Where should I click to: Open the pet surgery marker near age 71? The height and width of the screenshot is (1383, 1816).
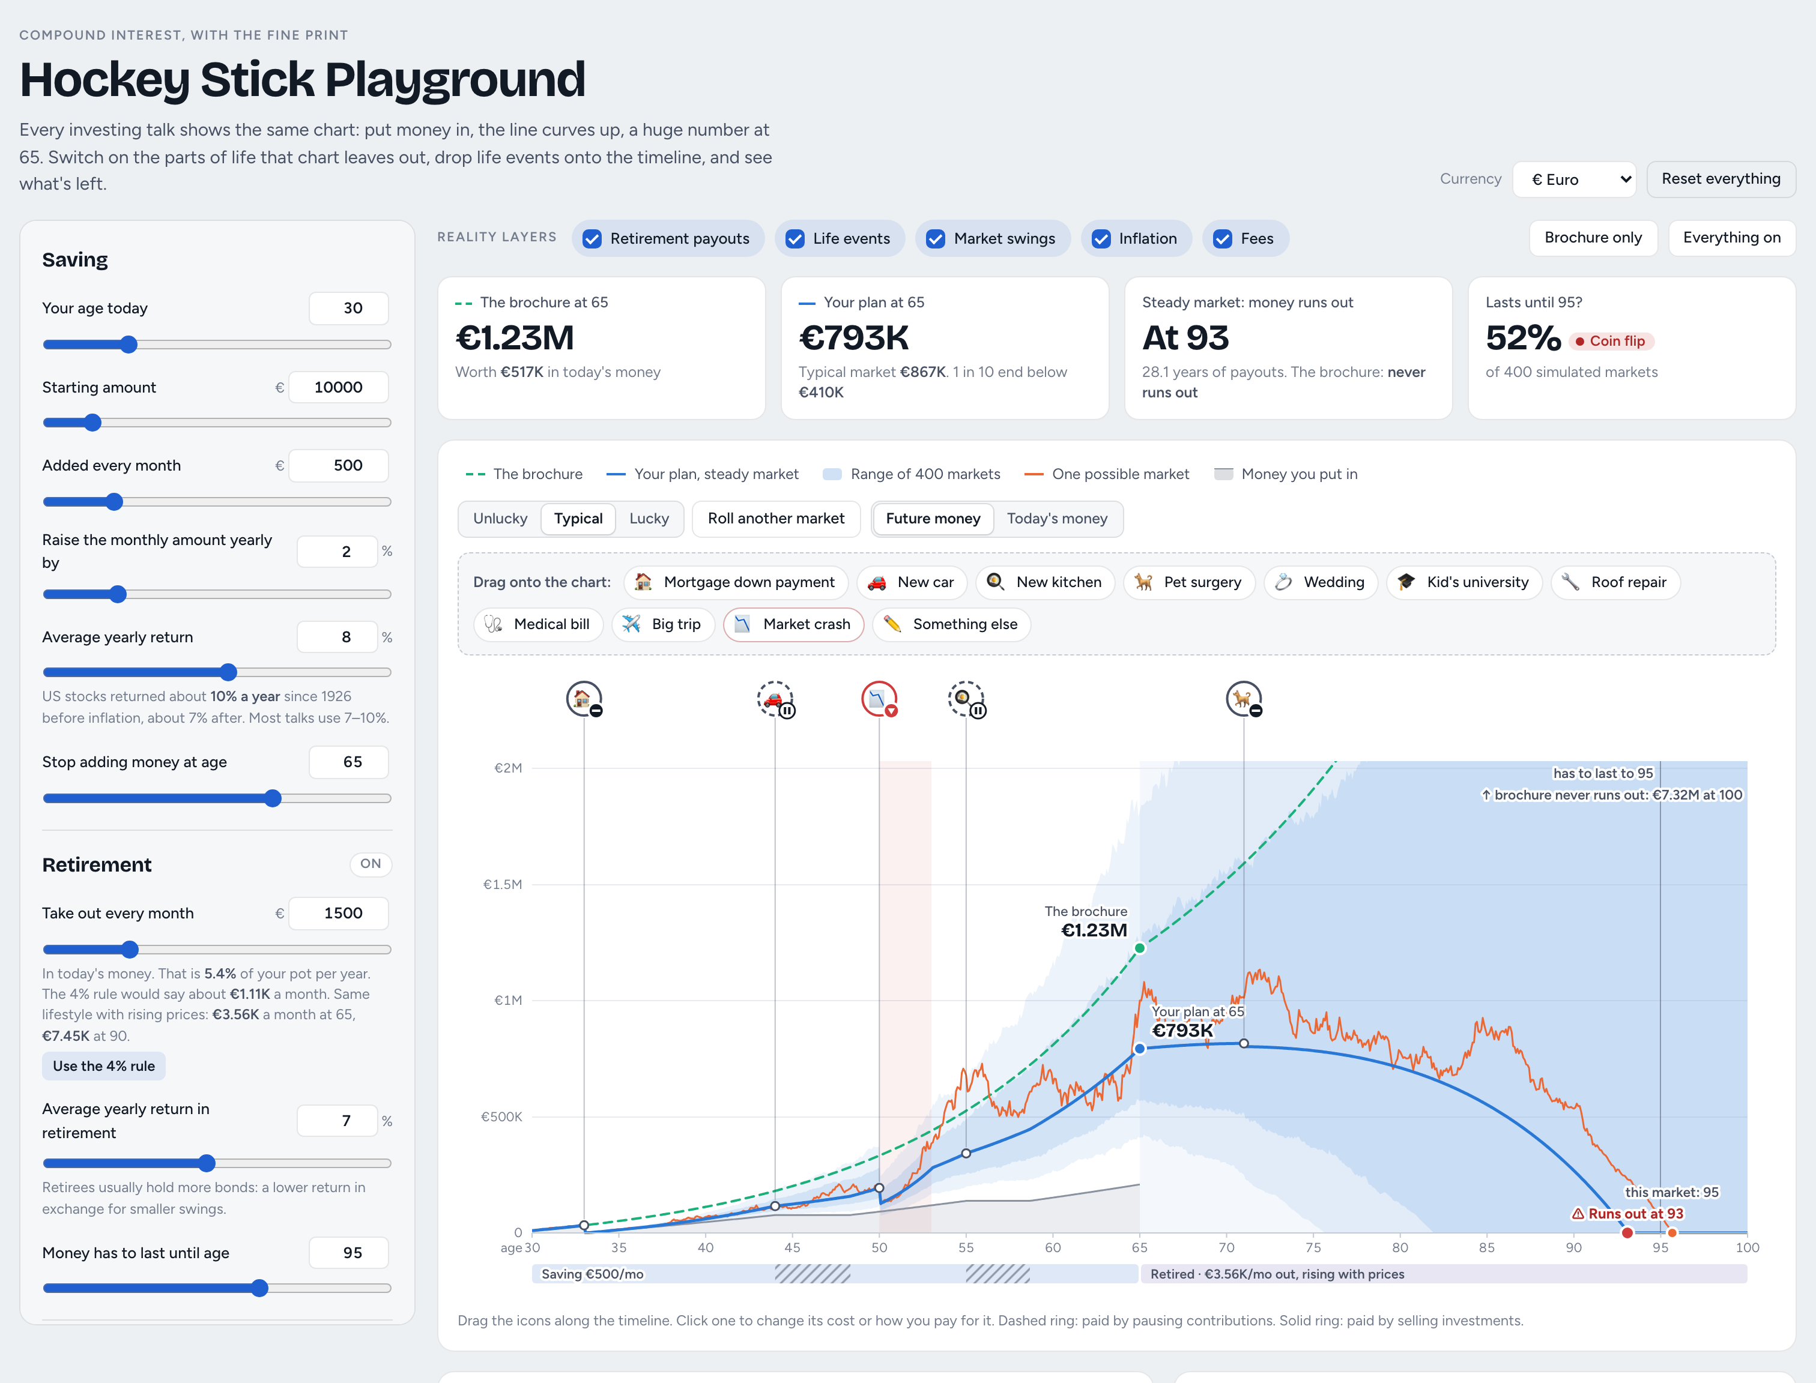1244,700
